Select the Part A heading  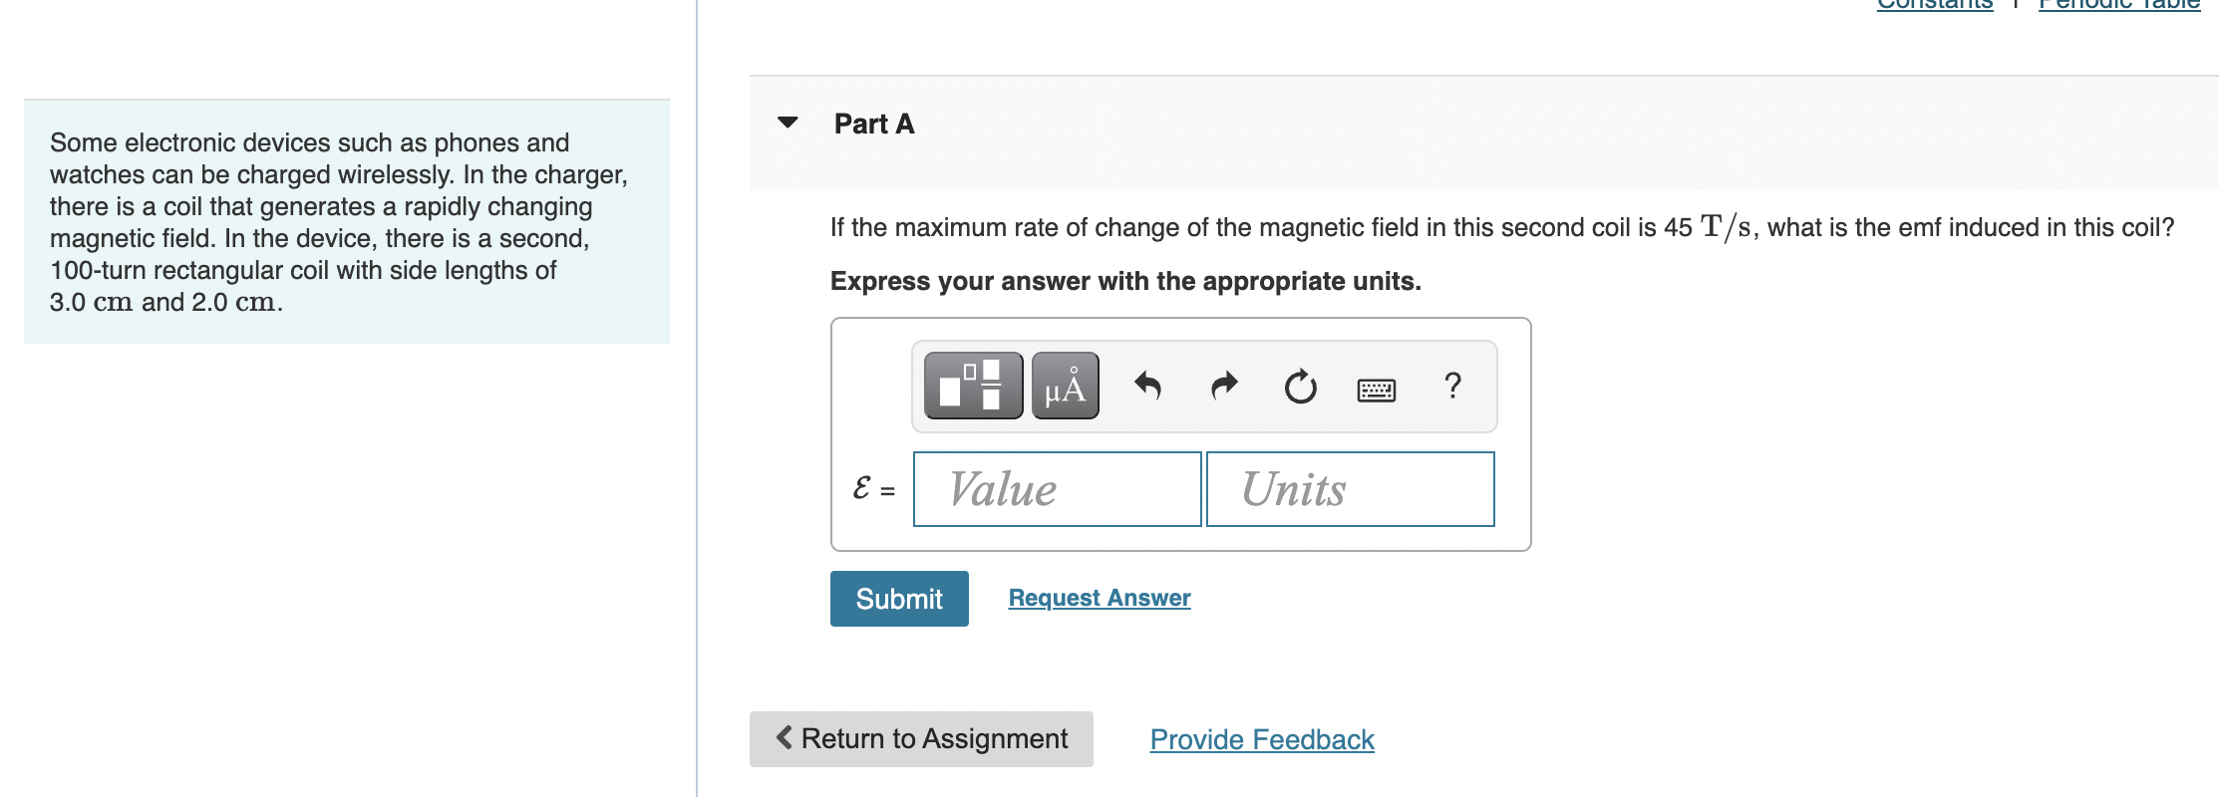point(874,124)
